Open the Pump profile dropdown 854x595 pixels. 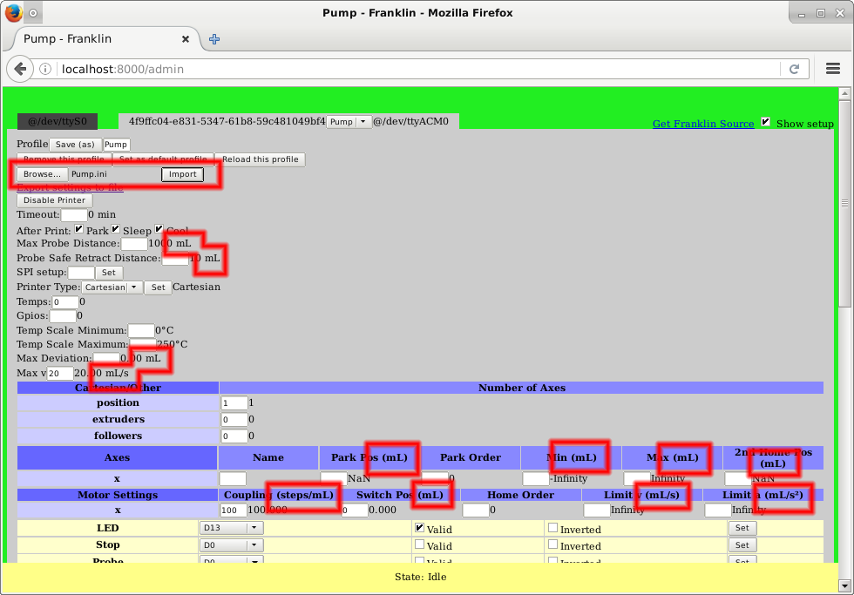(x=349, y=122)
